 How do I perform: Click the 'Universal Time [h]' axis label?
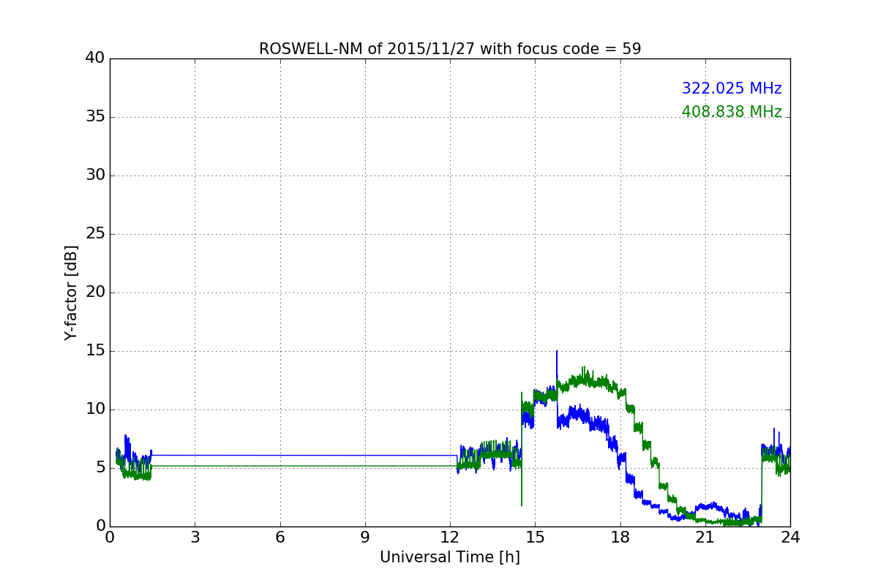(450, 557)
